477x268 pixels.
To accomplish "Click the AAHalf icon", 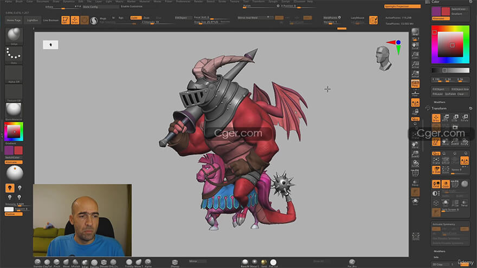I will click(415, 74).
